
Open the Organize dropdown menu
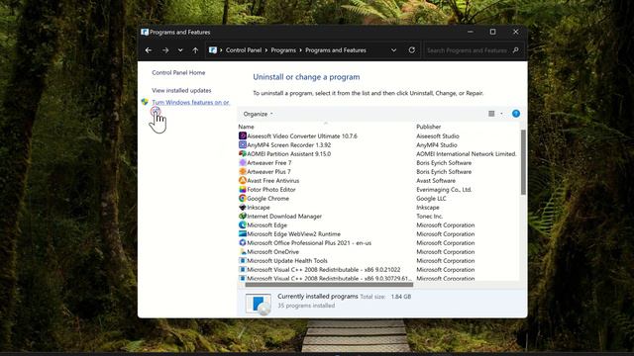(x=258, y=114)
